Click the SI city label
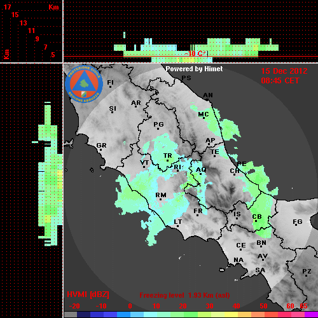 113,109
